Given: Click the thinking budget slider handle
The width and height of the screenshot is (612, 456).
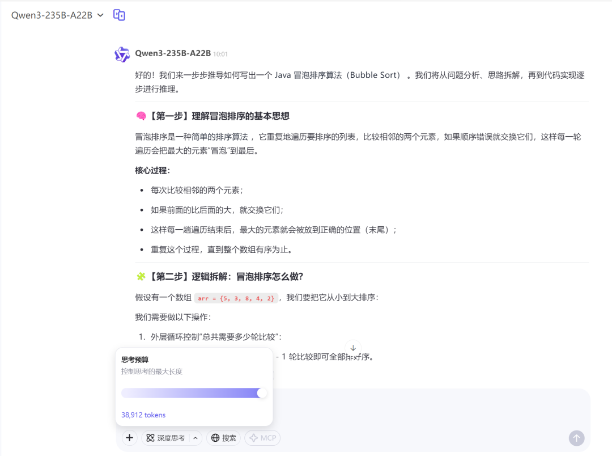Looking at the screenshot, I should [262, 393].
